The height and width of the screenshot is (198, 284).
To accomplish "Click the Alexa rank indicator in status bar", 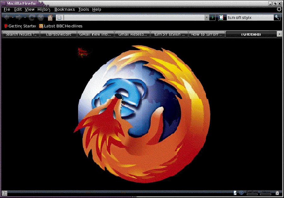I will (x=266, y=193).
